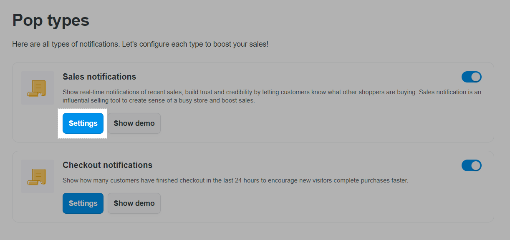
Task: Show demo of Checkout notifications
Action: click(x=134, y=203)
